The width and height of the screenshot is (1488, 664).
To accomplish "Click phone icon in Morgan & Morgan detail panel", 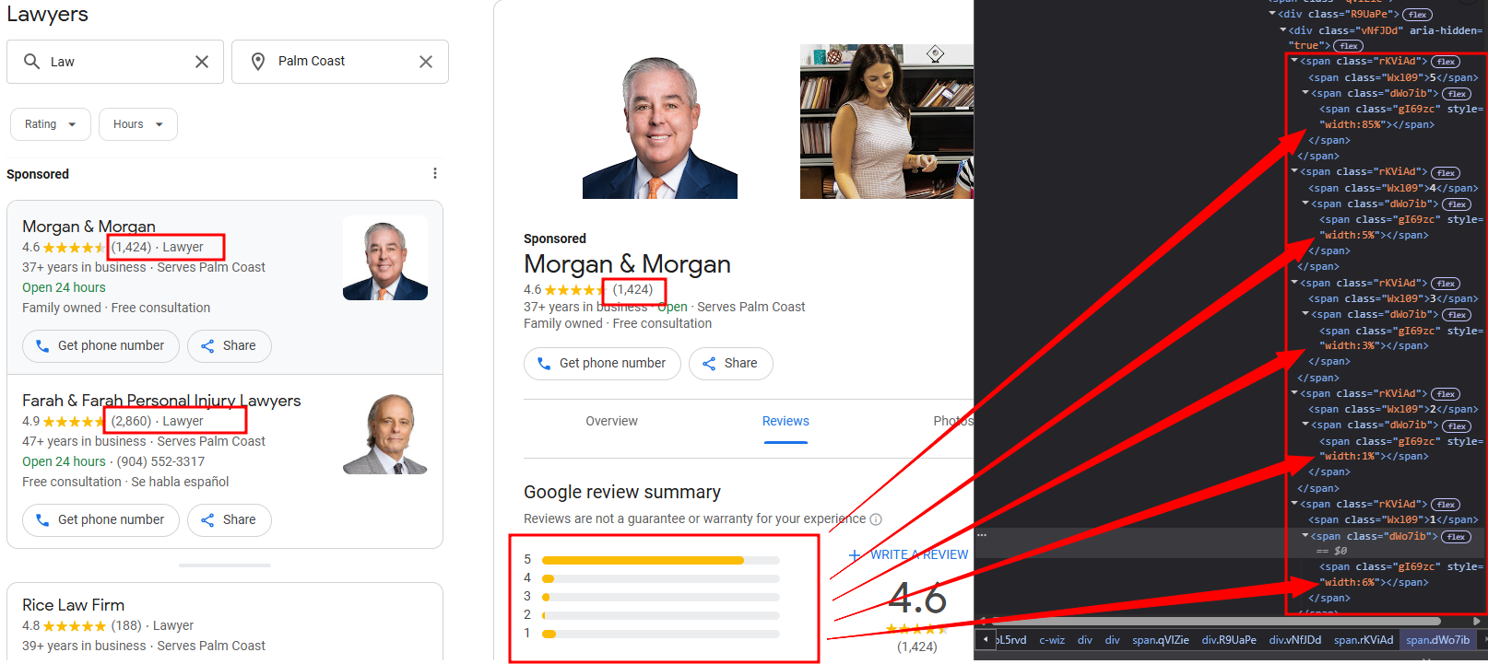I will click(544, 364).
